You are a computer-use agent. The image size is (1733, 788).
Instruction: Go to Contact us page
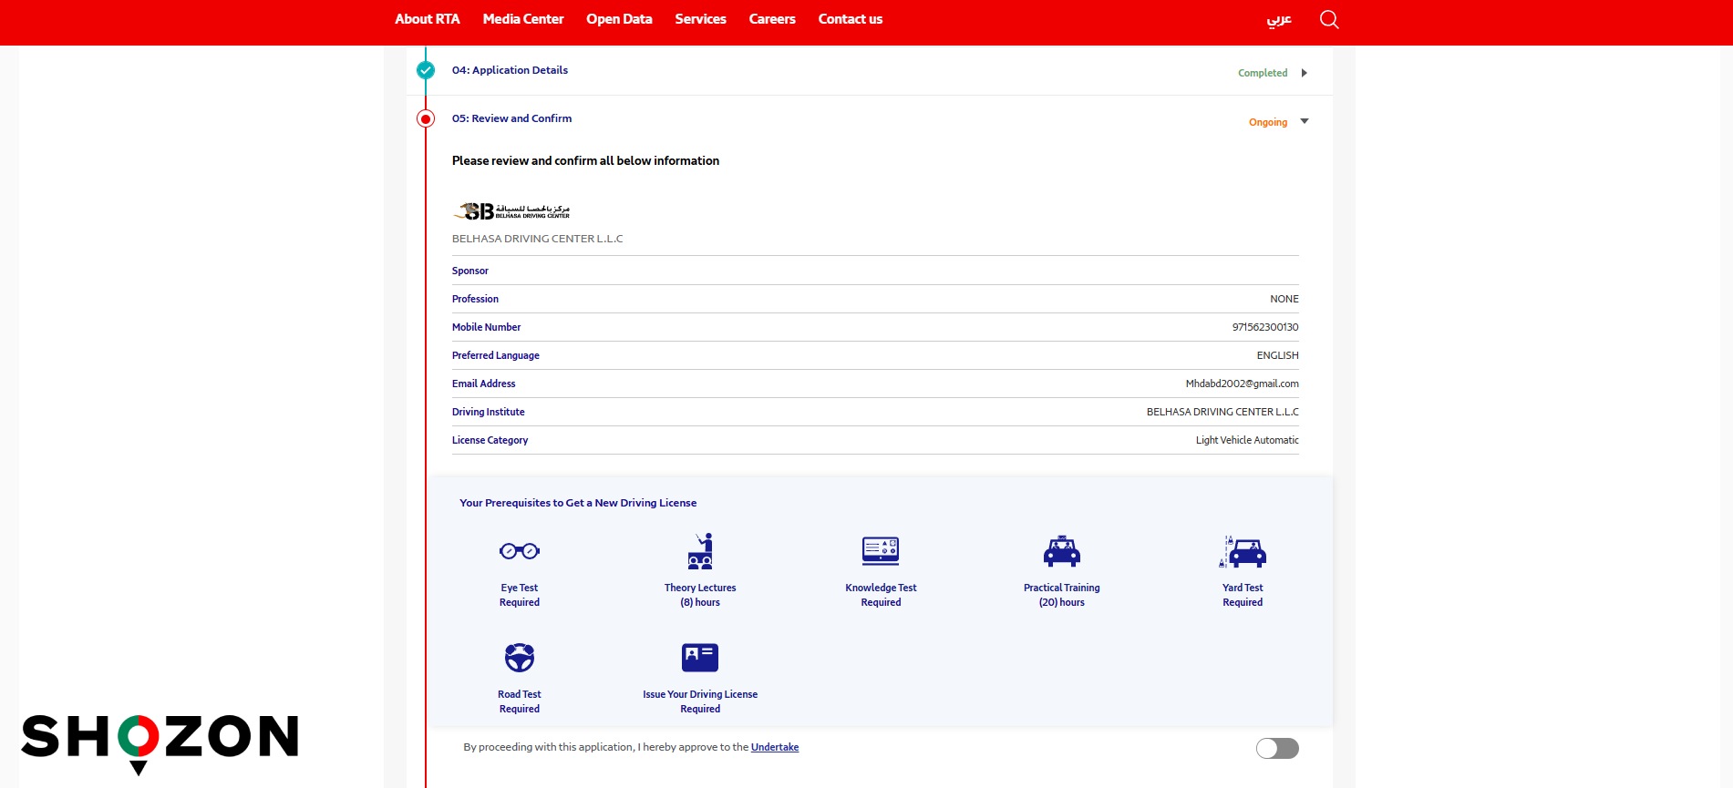[850, 19]
